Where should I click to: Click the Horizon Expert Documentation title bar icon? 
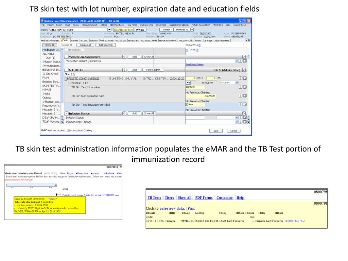pos(43,21)
